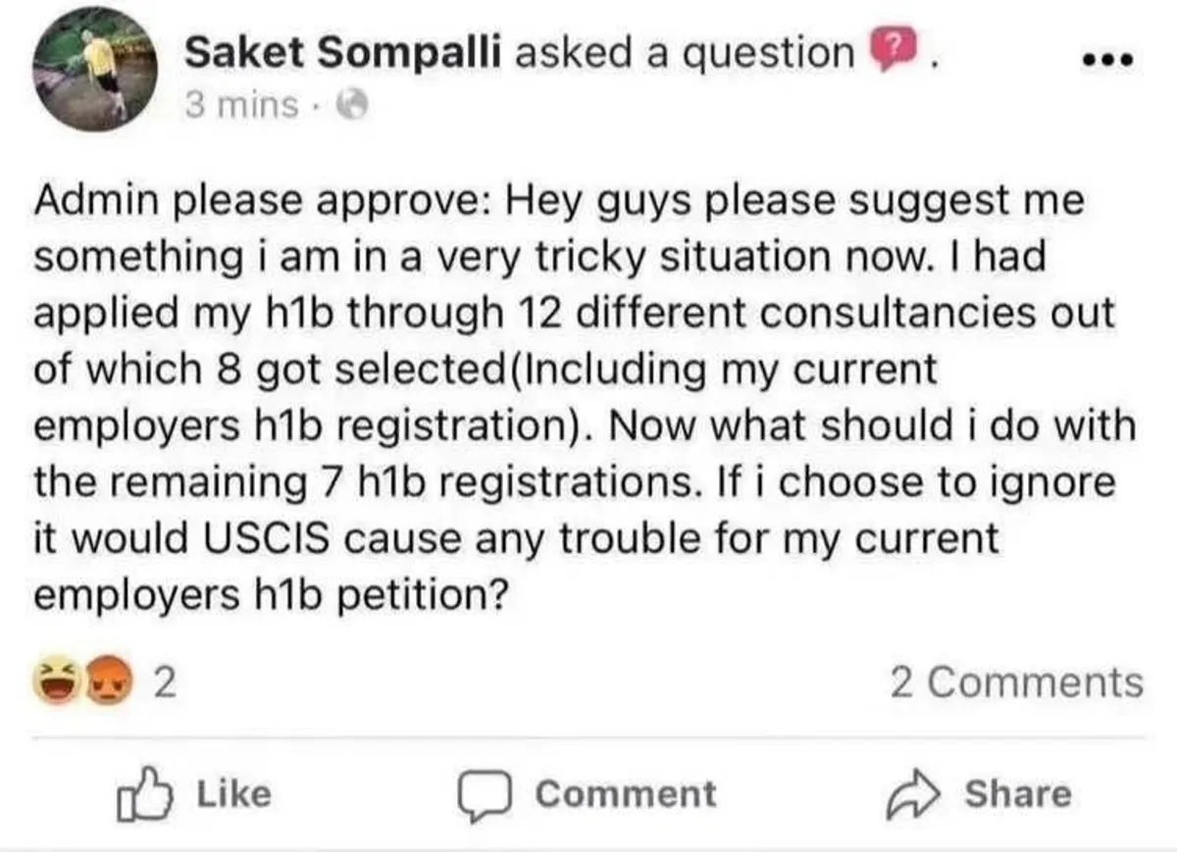Open the "2 Comments" link
Image resolution: width=1177 pixels, height=852 pixels.
click(1016, 682)
